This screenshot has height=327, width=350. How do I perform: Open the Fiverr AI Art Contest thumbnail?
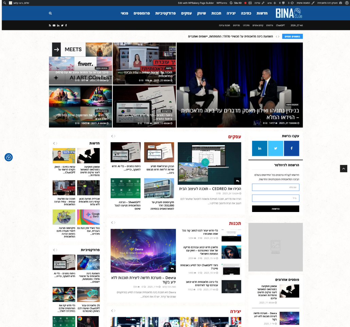pos(81,64)
